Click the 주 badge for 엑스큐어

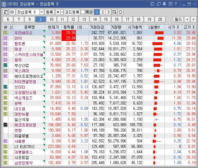5,70
